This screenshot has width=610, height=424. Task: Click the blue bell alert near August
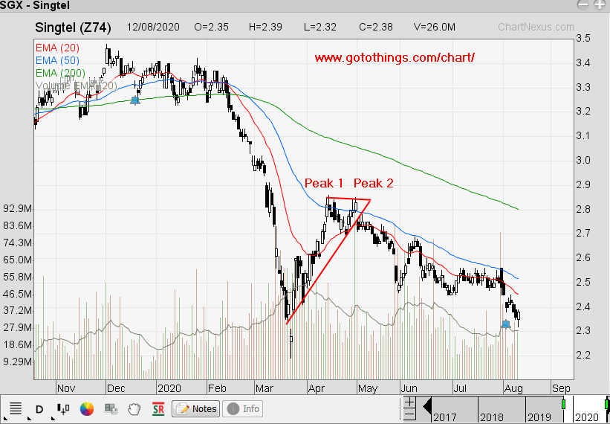[x=506, y=324]
